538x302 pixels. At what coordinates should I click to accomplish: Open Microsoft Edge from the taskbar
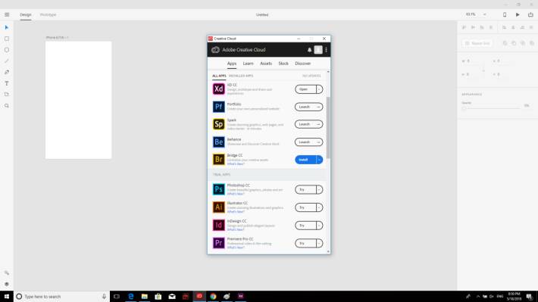pyautogui.click(x=131, y=296)
